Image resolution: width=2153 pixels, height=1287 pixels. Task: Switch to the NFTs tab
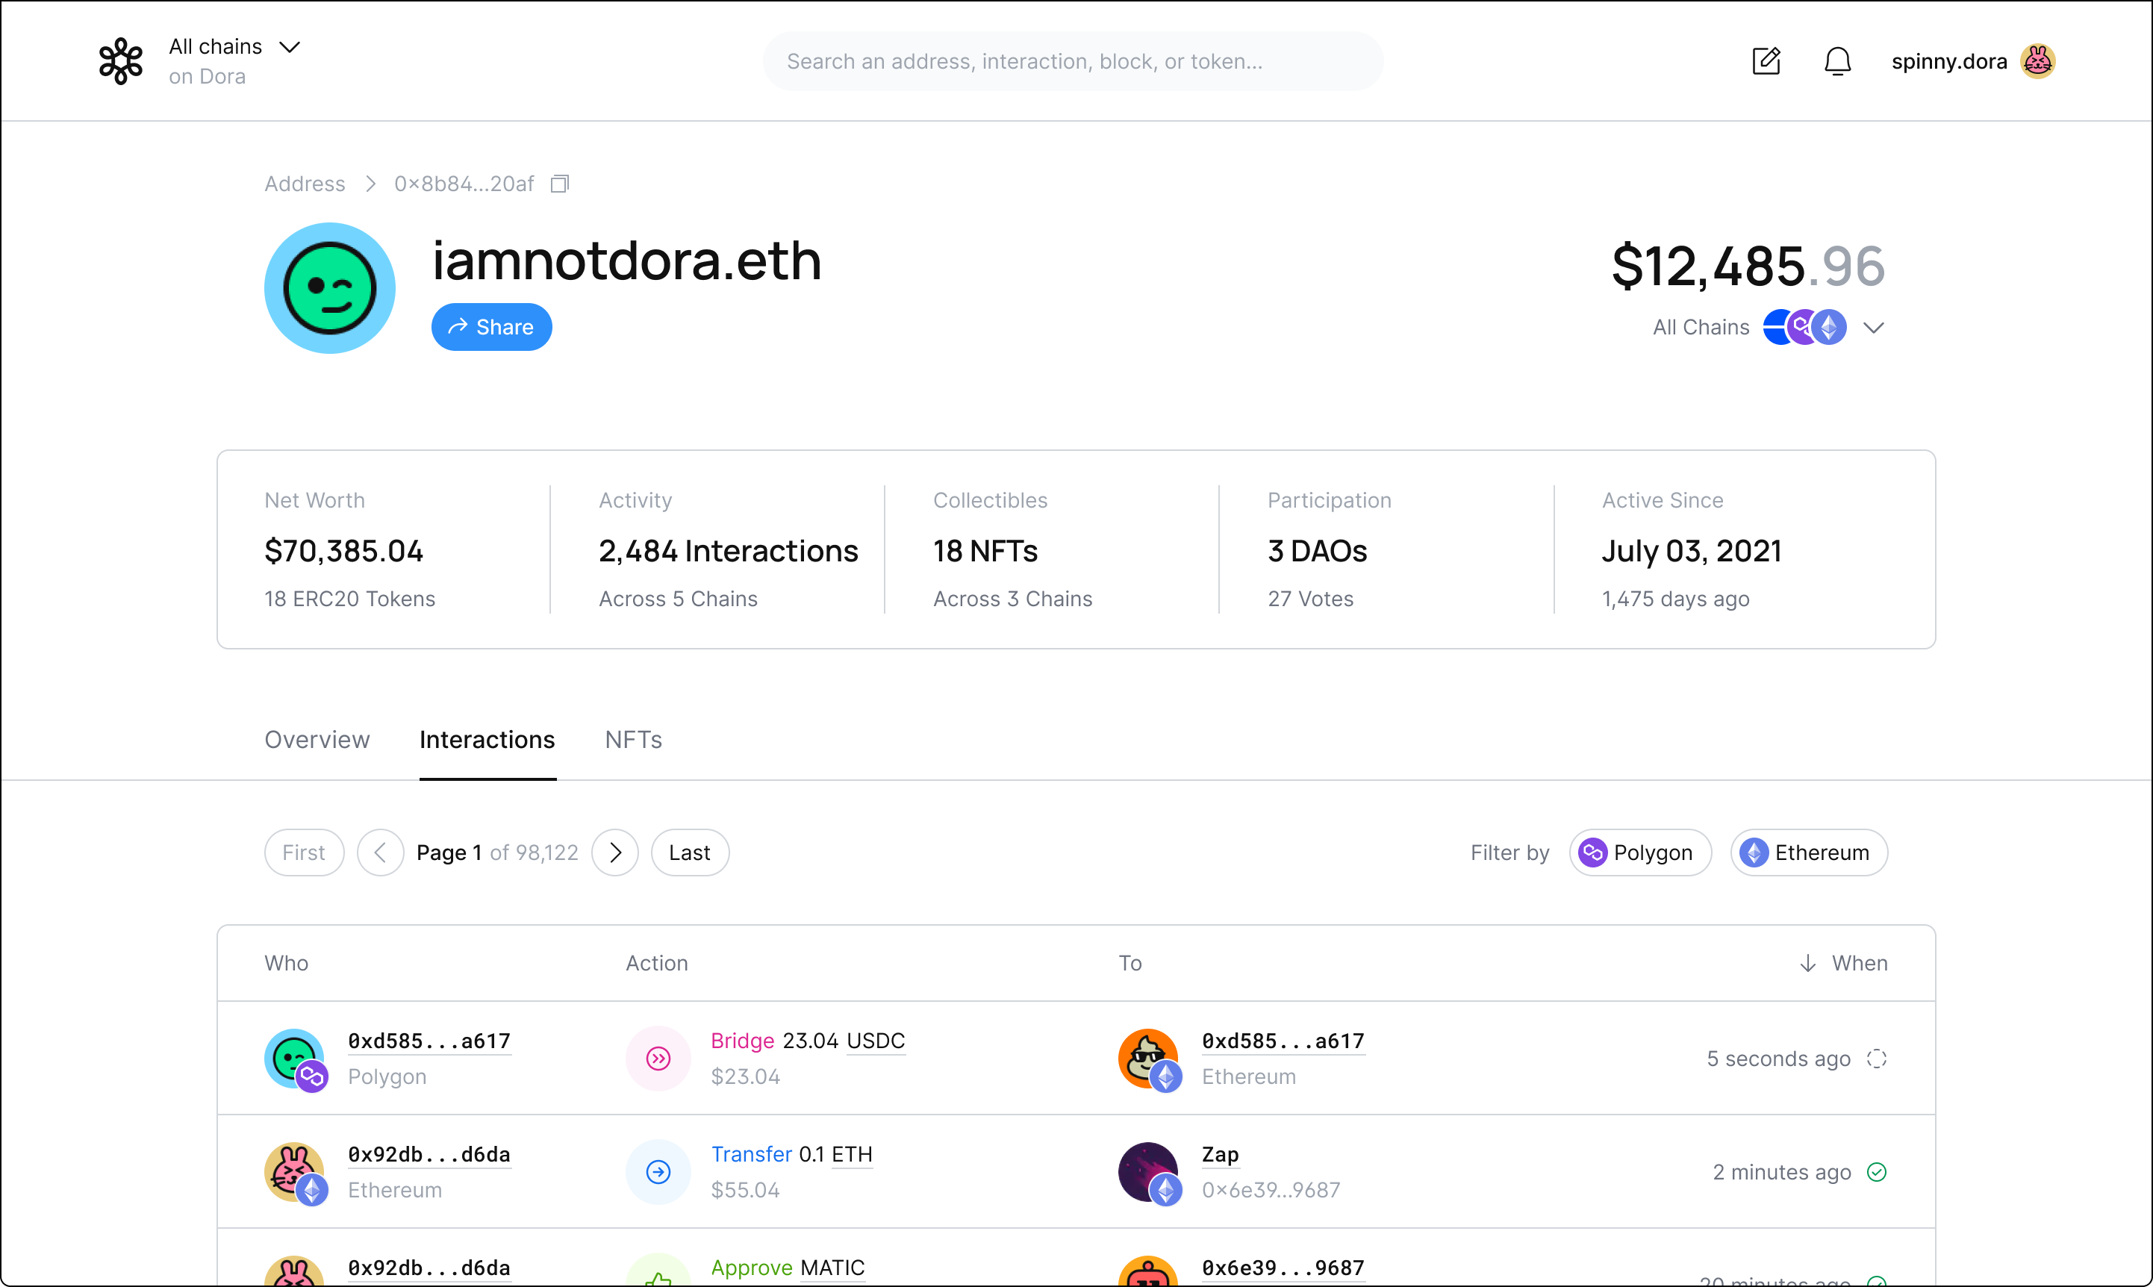pos(633,740)
